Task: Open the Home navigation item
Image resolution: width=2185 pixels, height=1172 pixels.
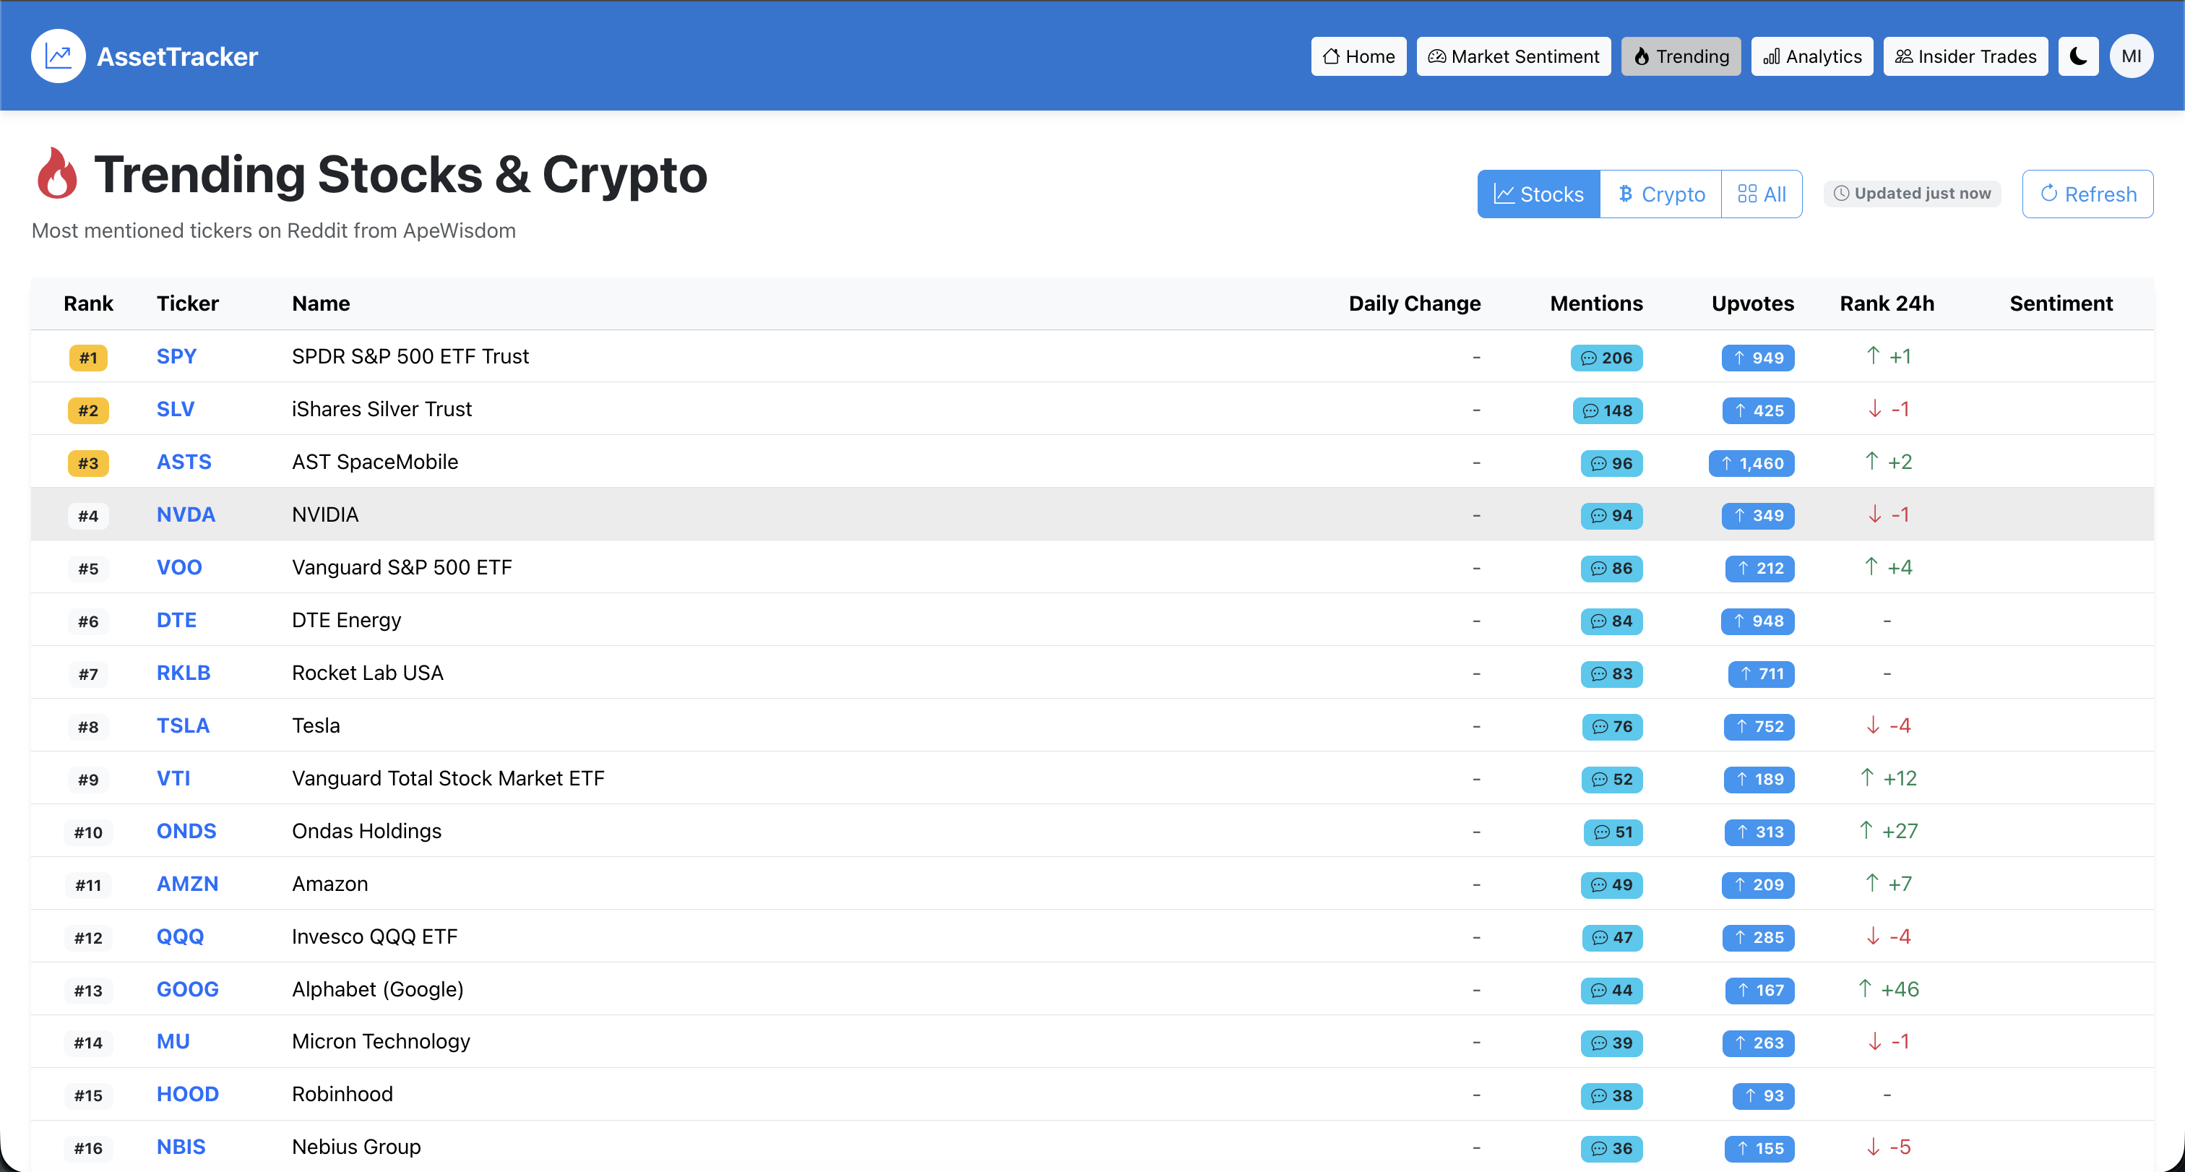Action: pyautogui.click(x=1358, y=56)
